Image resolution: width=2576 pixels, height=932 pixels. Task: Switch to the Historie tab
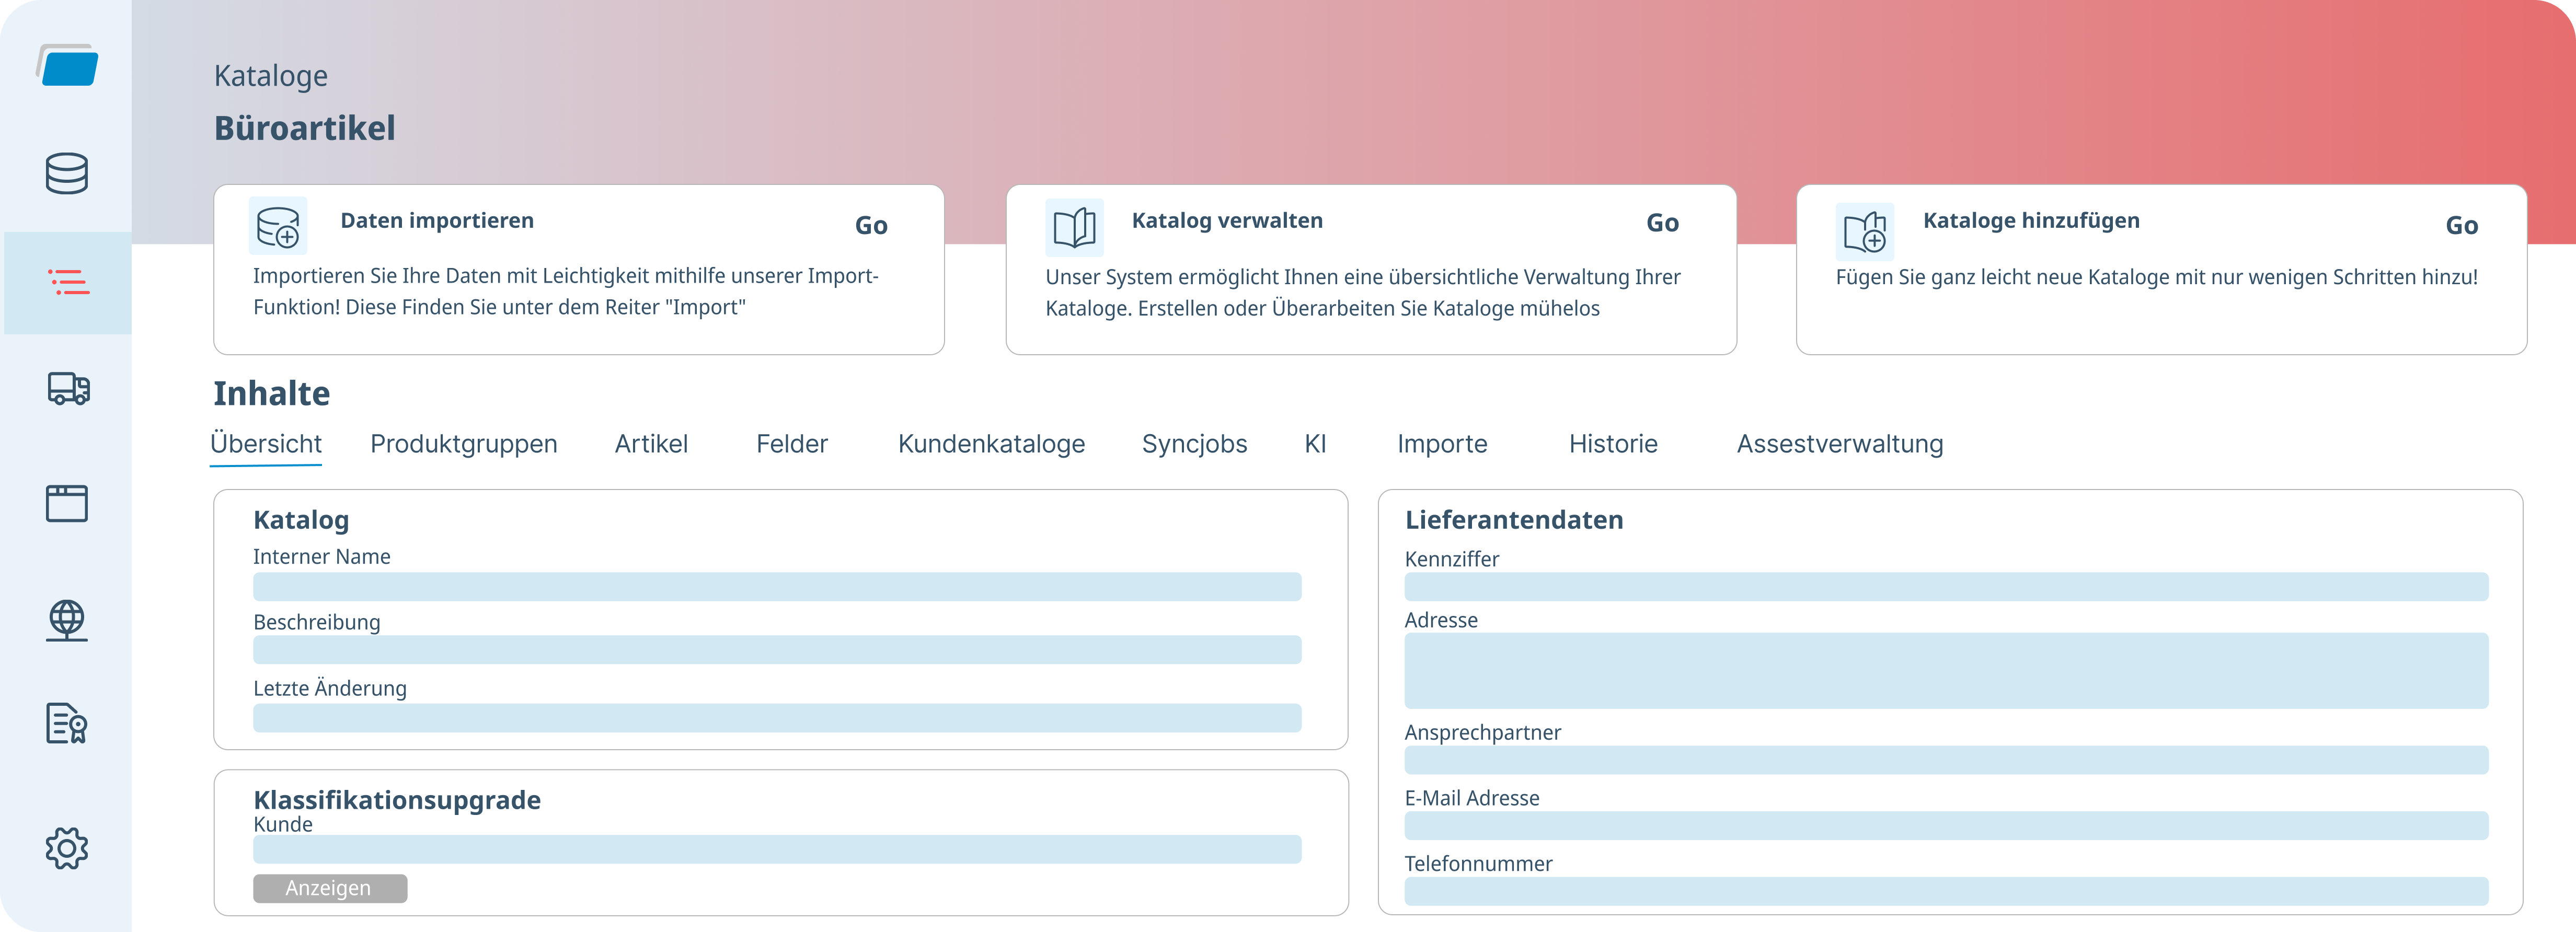tap(1613, 445)
